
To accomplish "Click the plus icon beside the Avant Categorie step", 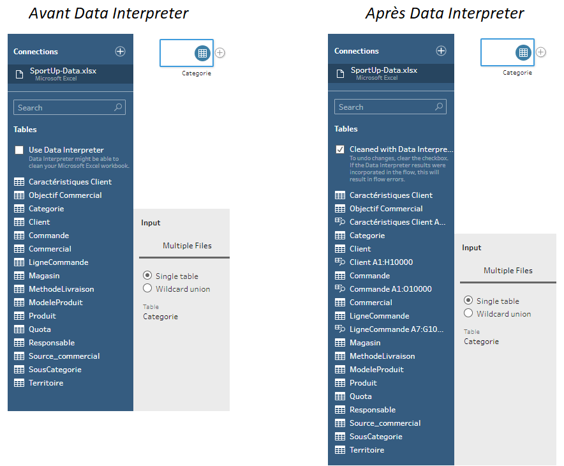I will point(220,52).
